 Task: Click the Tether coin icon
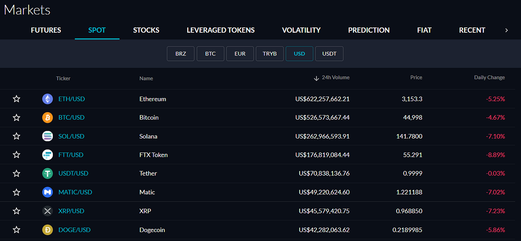pos(47,173)
